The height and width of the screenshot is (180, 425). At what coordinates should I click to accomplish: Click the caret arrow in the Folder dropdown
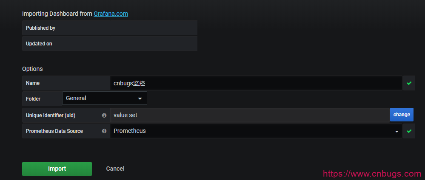coord(140,98)
